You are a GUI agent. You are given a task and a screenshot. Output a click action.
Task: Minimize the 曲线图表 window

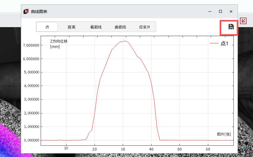210,11
